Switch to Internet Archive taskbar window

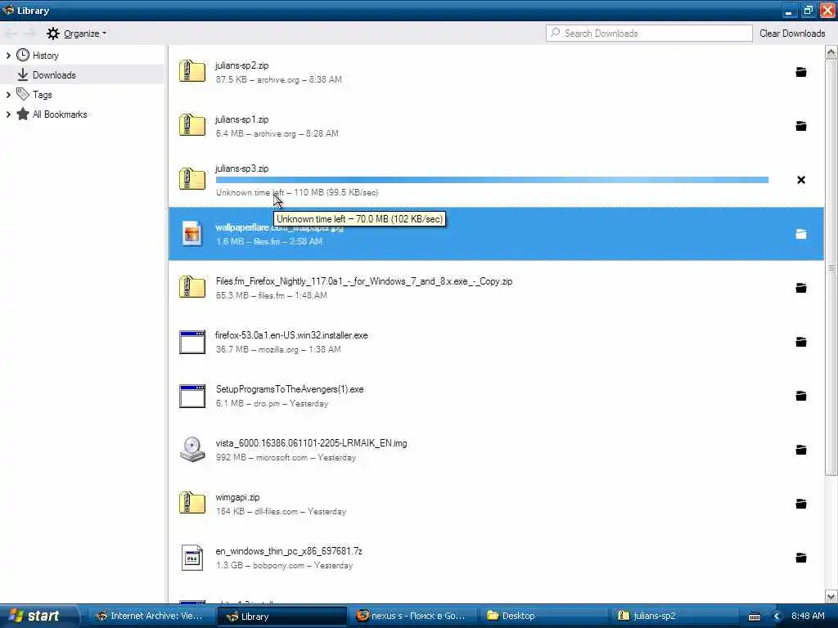pyautogui.click(x=151, y=616)
